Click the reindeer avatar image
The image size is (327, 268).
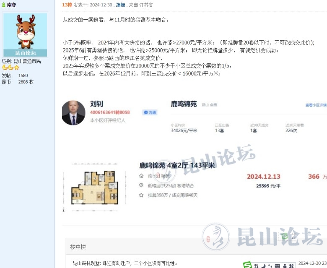click(26, 34)
